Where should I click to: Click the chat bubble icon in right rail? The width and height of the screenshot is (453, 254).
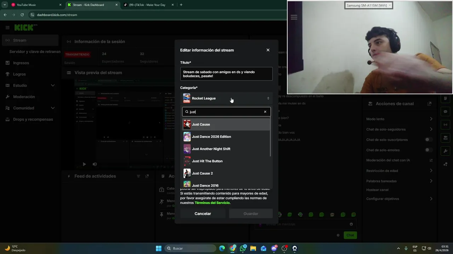pos(446,111)
